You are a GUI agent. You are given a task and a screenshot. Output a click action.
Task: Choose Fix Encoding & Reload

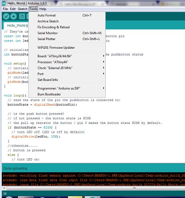coord(67,27)
